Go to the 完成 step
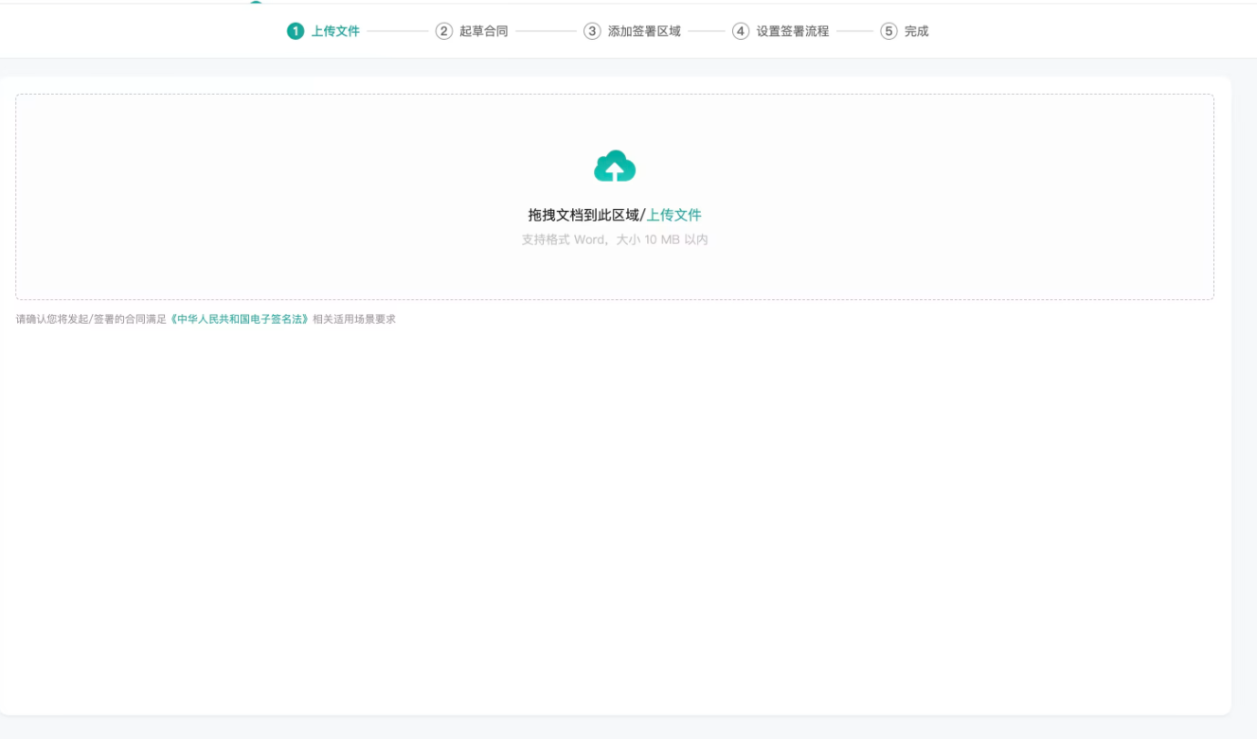1257x739 pixels. 916,31
